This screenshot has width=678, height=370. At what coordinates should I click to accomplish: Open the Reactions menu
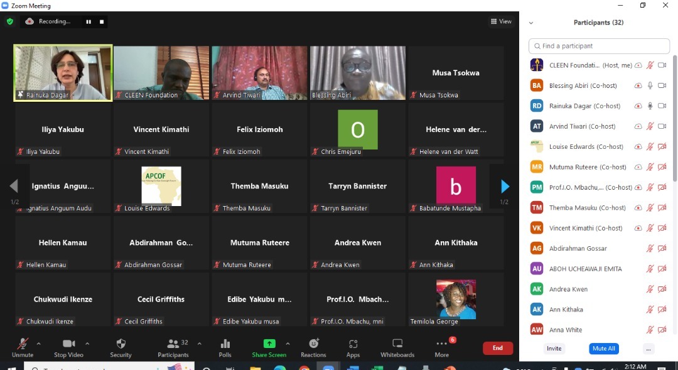tap(313, 348)
